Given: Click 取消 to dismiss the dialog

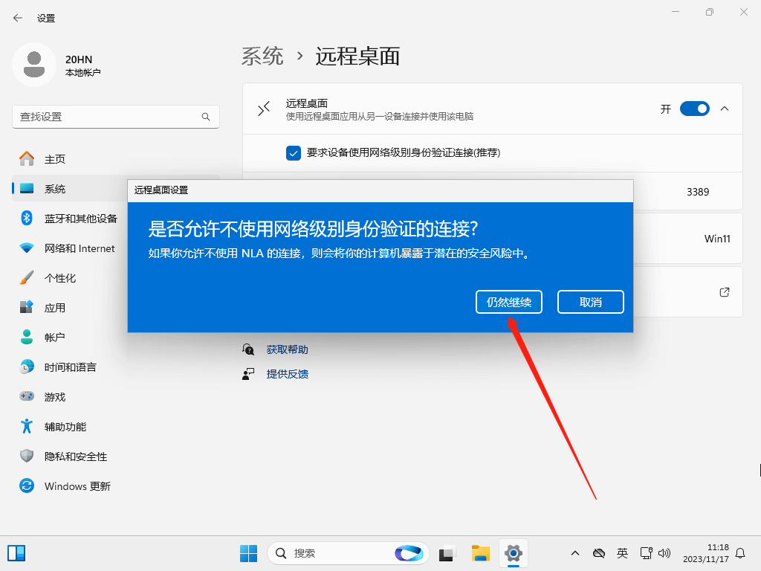Looking at the screenshot, I should click(590, 302).
